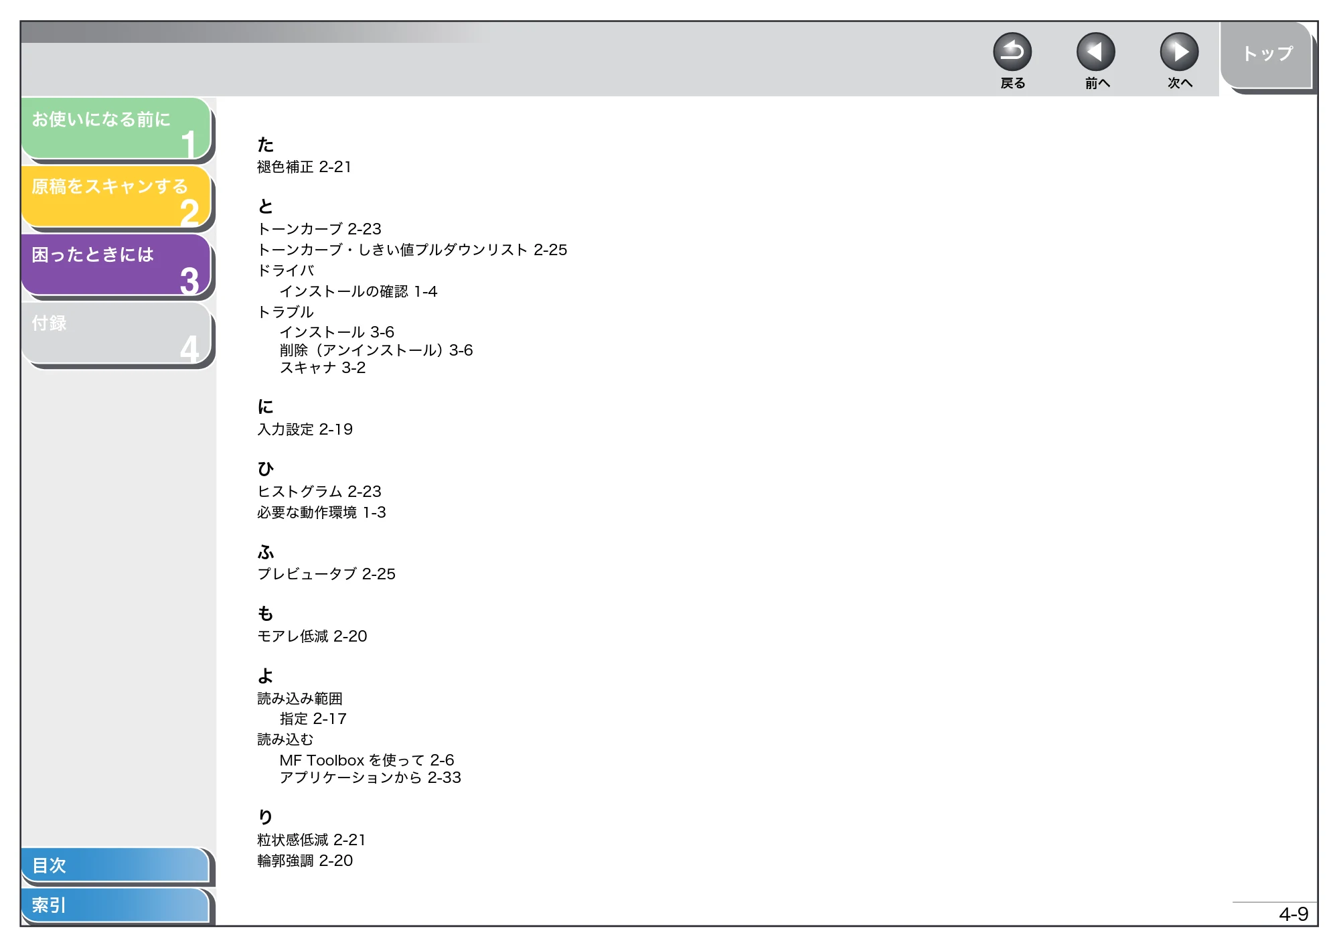Screen dimensions: 1339x947
Task: Open index entry 褪色補正 2-21
Action: click(304, 167)
